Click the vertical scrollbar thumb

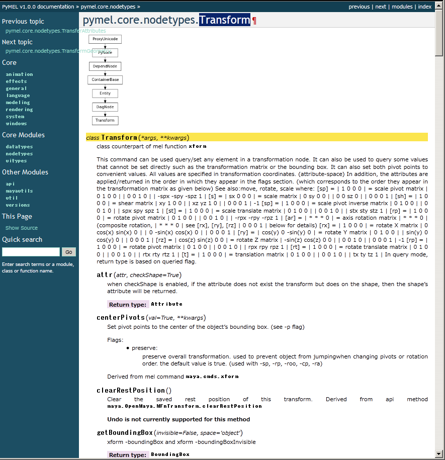(439, 33)
